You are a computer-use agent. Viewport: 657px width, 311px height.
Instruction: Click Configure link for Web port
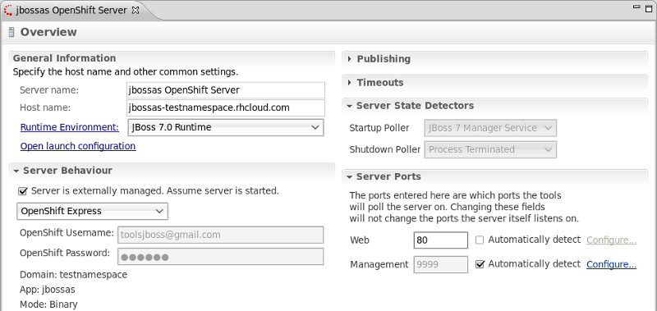(x=611, y=240)
